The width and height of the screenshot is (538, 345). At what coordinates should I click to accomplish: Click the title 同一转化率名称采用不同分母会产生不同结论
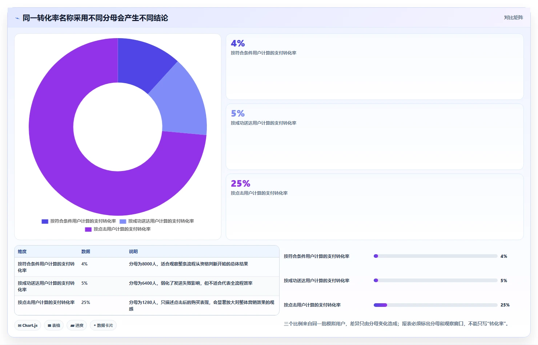(x=95, y=18)
